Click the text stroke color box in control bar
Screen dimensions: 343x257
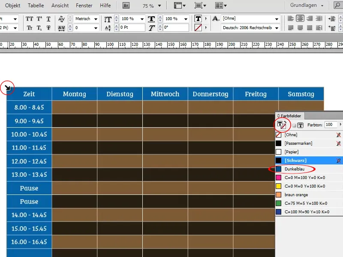[198, 28]
